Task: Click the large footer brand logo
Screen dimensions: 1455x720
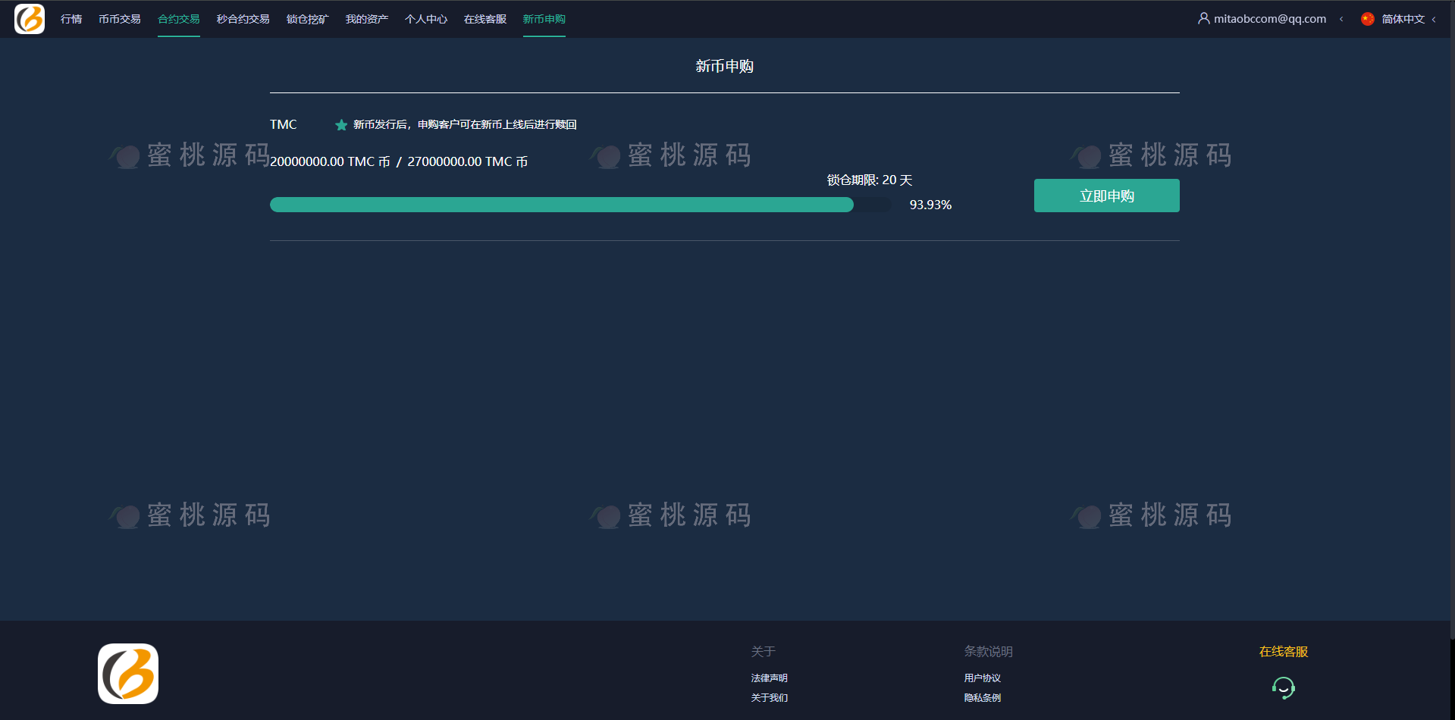Action: click(x=128, y=674)
